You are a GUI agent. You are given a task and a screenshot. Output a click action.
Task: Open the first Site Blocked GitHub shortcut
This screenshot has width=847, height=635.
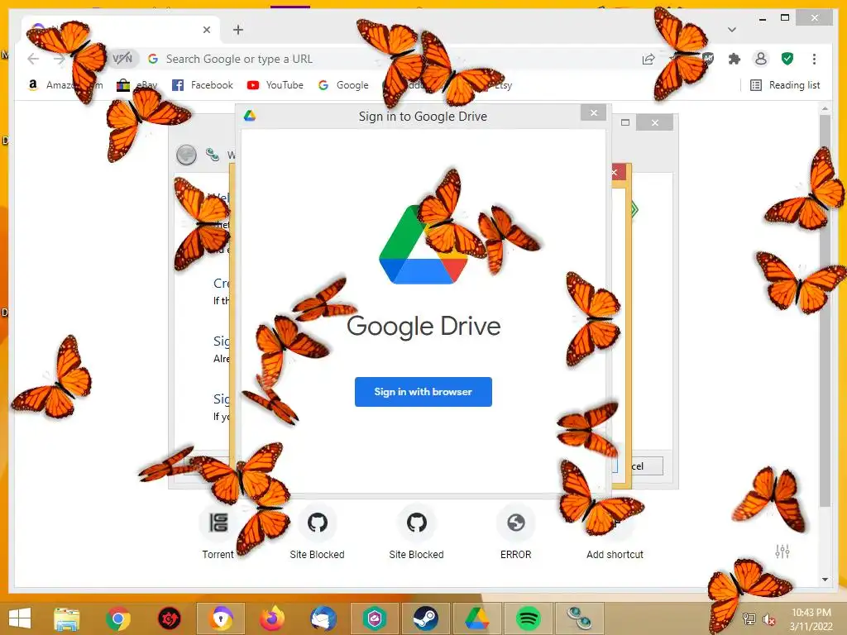click(317, 532)
